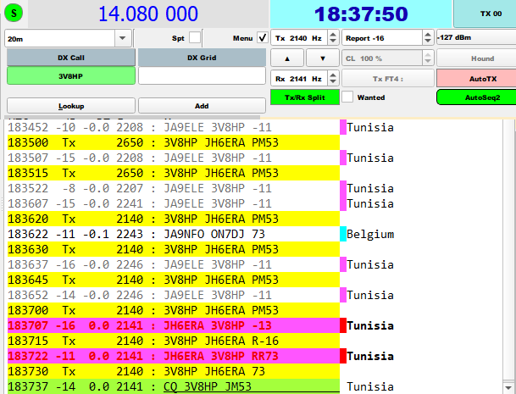The height and width of the screenshot is (394, 516).
Task: Click the Tx 2140 Hz value field
Action: pyautogui.click(x=299, y=38)
